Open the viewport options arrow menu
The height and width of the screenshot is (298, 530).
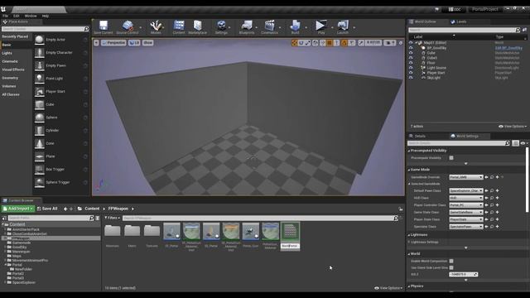(x=96, y=43)
